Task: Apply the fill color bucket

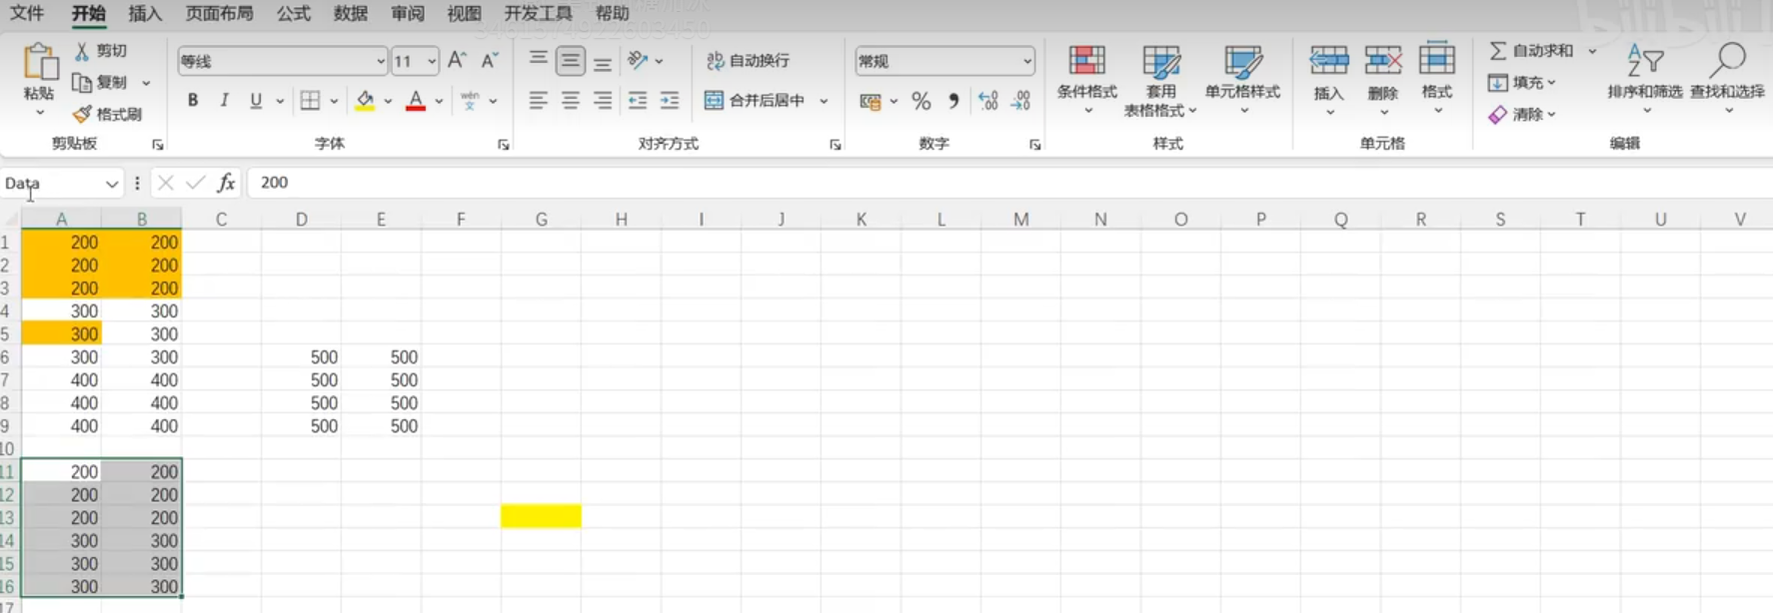Action: click(x=365, y=101)
